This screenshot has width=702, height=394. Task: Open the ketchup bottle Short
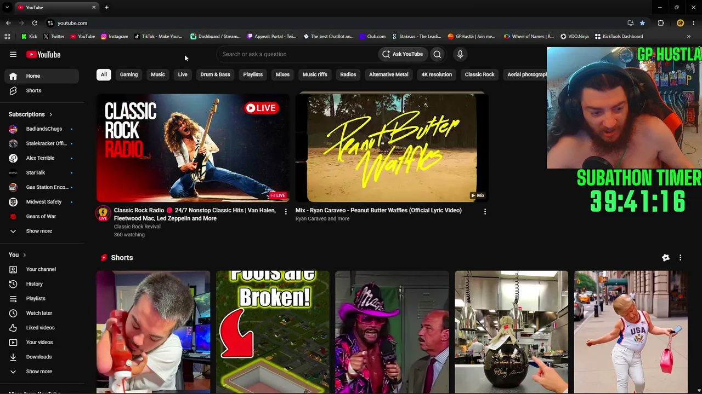[153, 332]
